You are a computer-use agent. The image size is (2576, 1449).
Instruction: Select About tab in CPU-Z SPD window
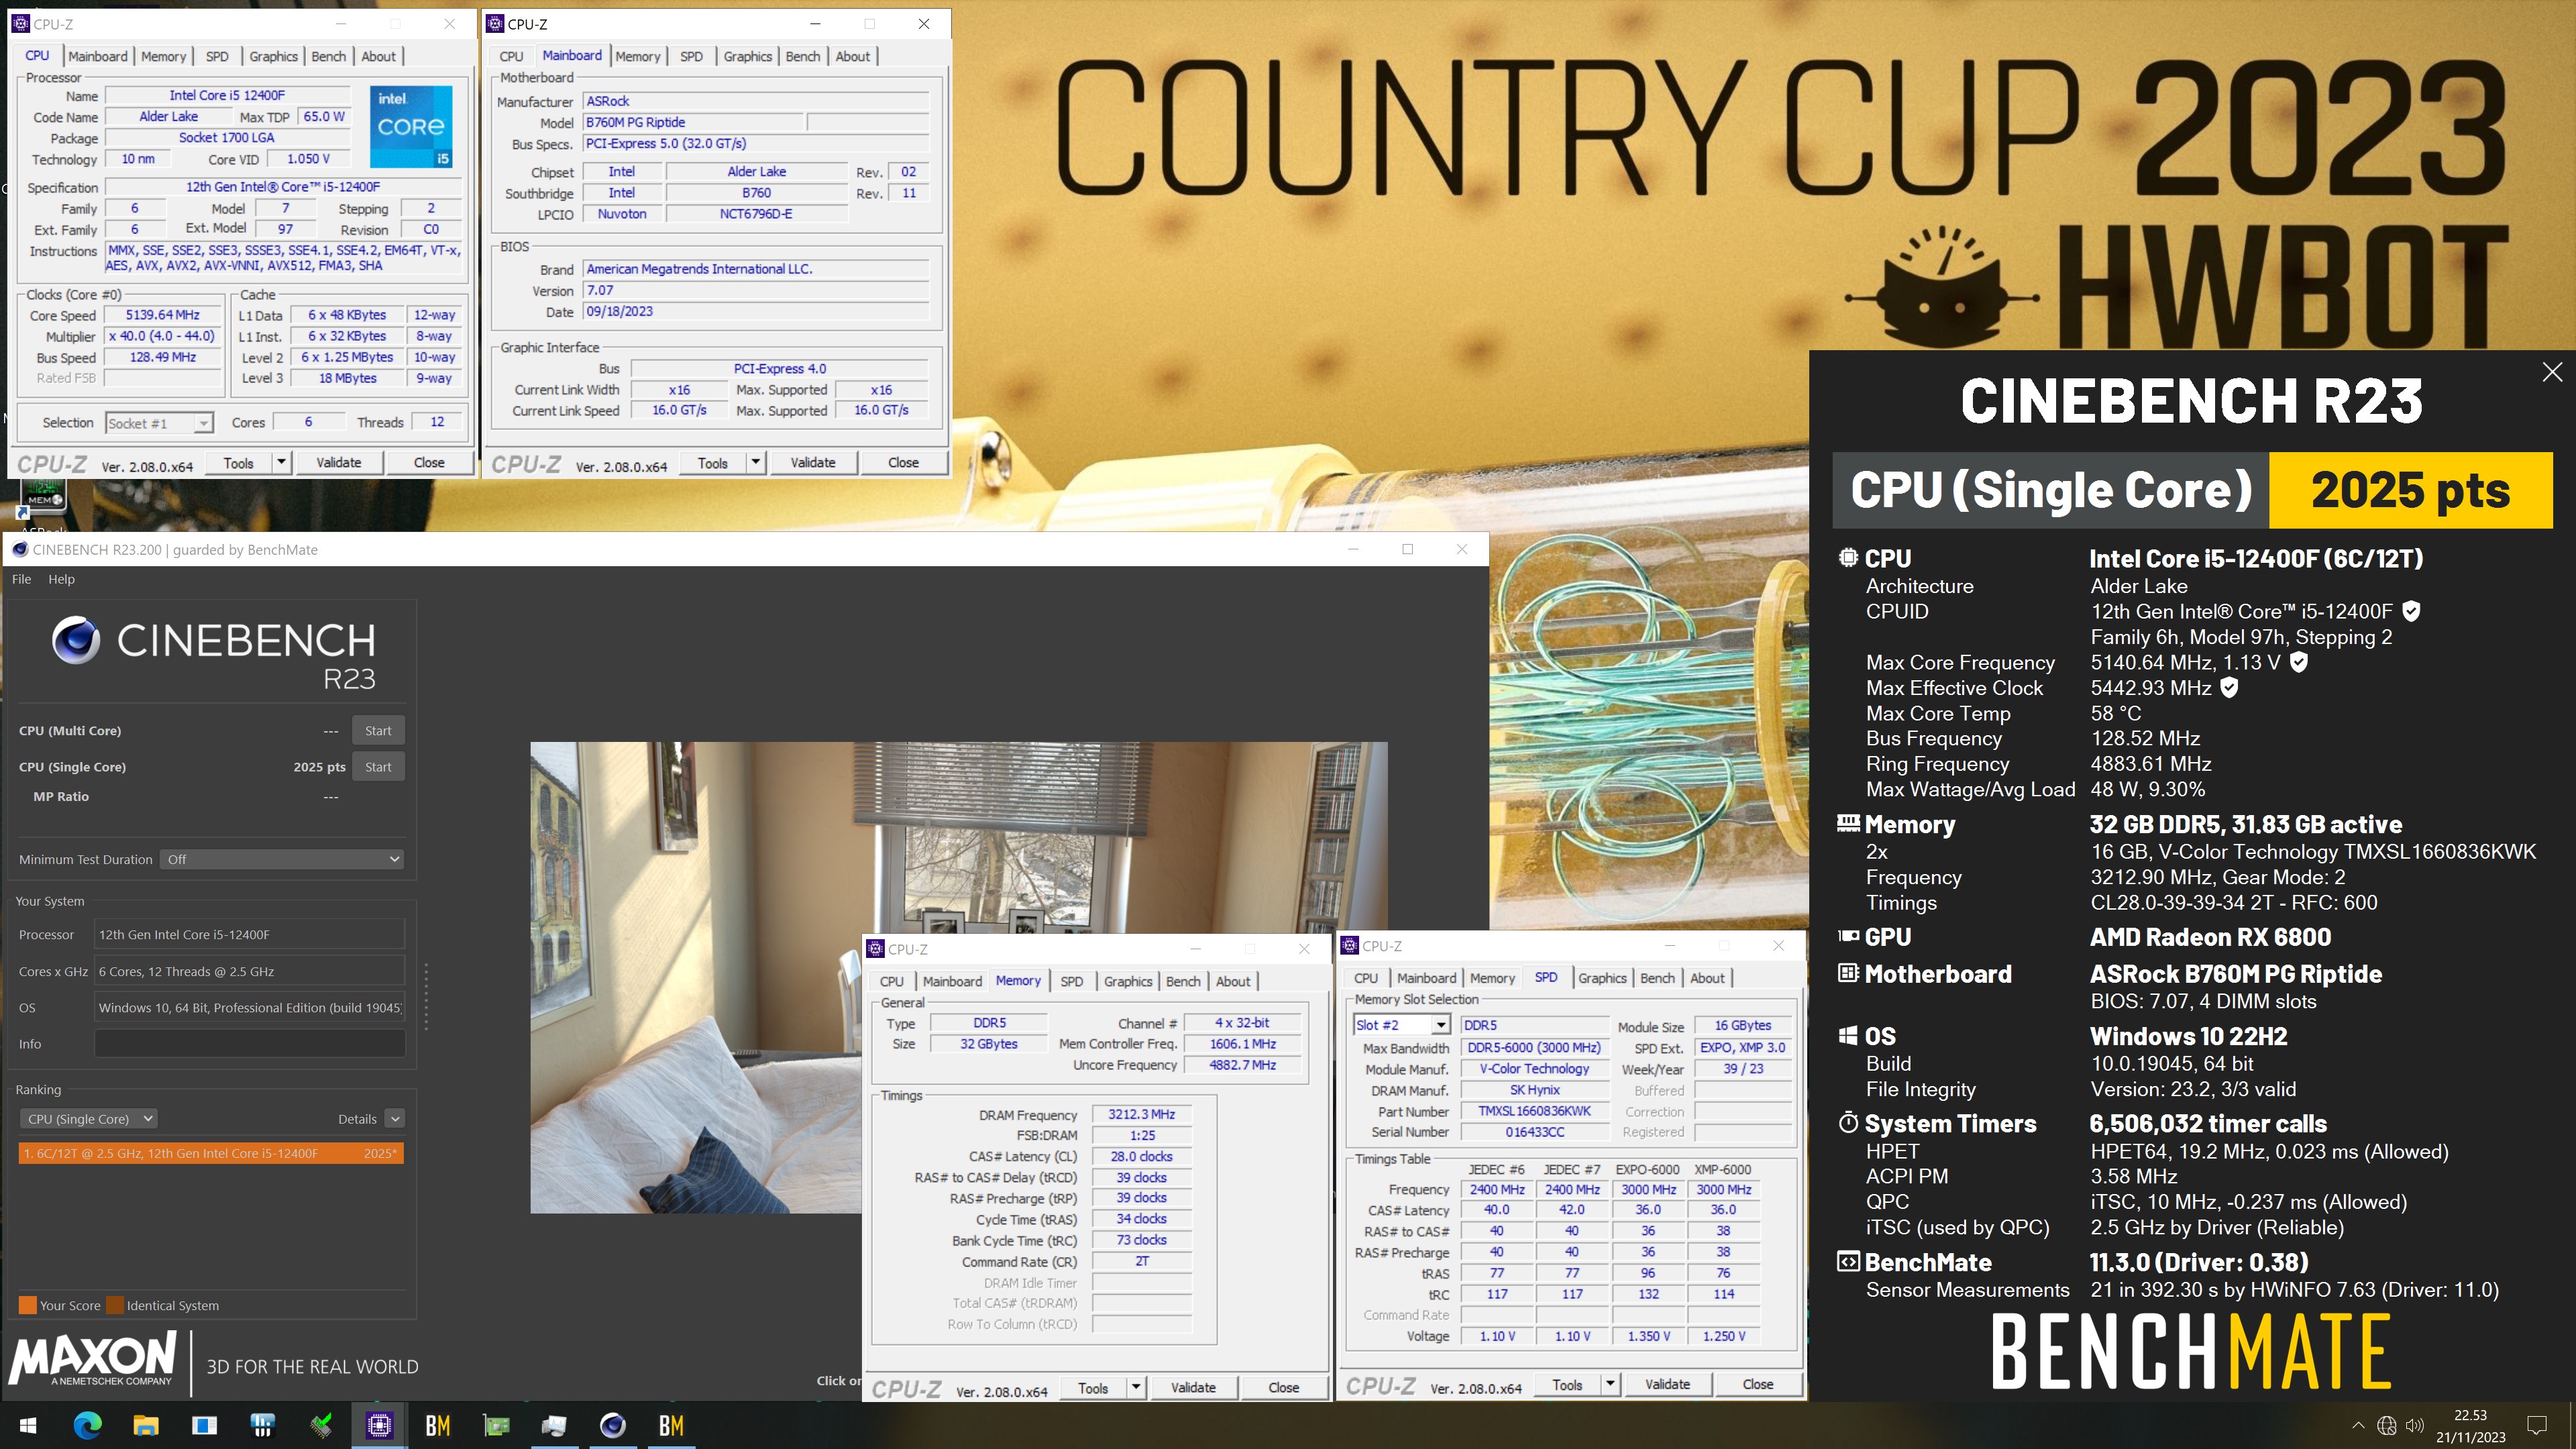(x=1707, y=978)
